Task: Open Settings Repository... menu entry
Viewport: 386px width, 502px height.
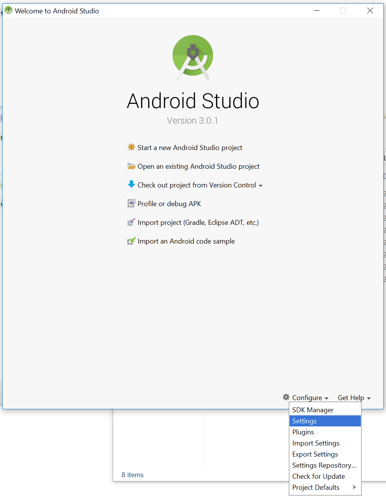Action: pos(325,465)
